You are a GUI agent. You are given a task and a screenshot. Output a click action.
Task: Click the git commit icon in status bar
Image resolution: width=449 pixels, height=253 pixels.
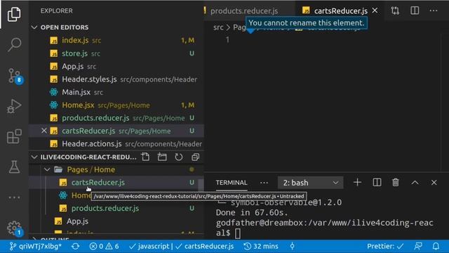tap(292, 246)
